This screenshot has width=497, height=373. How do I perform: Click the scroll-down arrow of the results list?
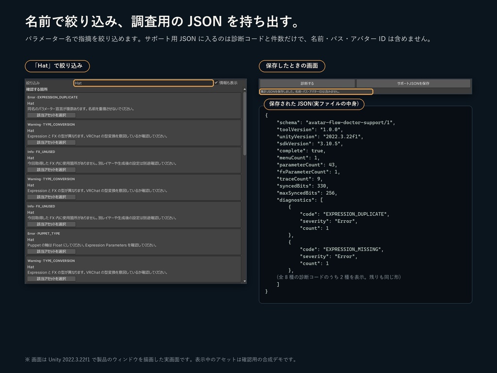pyautogui.click(x=245, y=281)
